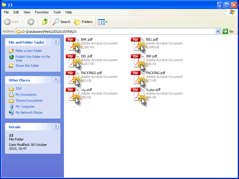
Task: Select the BAK.pdf file icon
Action: 73,44
